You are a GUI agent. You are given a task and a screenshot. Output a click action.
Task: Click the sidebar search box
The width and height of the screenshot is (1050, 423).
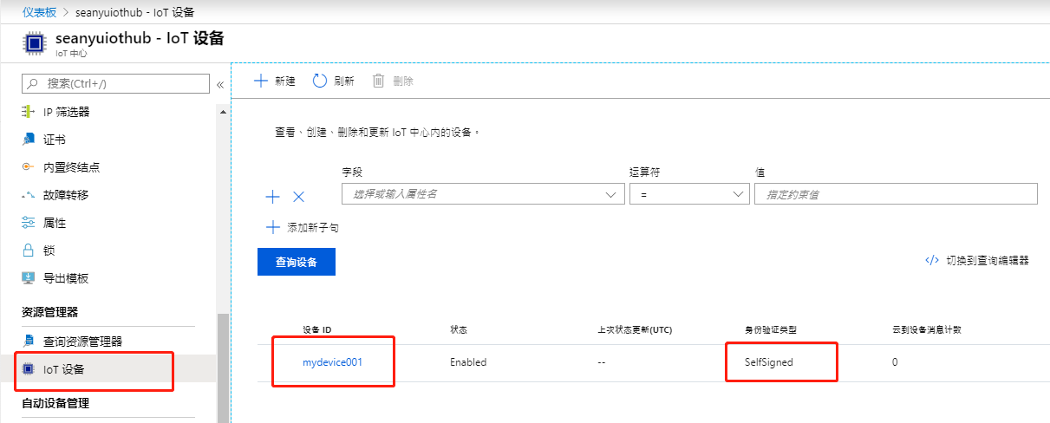(115, 83)
